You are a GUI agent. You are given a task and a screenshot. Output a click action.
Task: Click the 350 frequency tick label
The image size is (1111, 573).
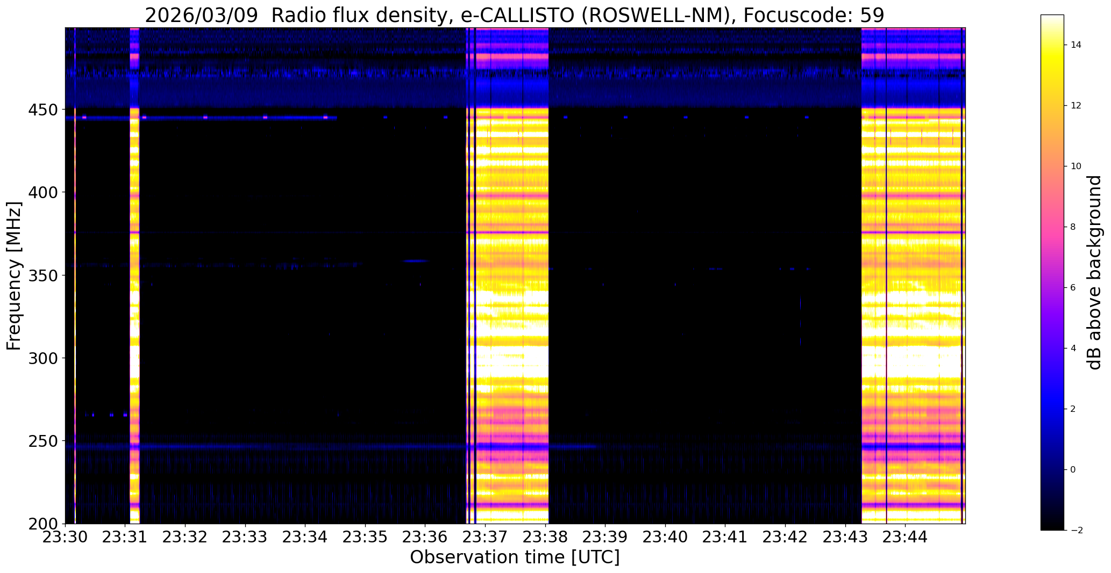point(43,275)
